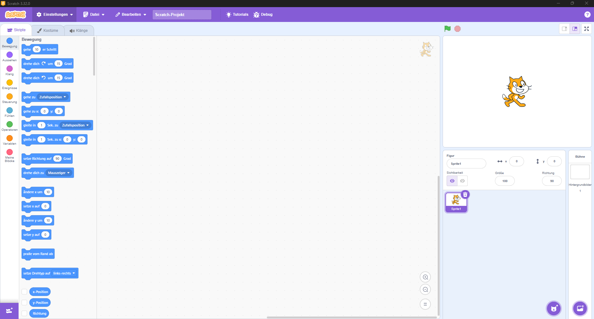594x319 pixels.
Task: Choose a new sprite with cat button
Action: (554, 308)
